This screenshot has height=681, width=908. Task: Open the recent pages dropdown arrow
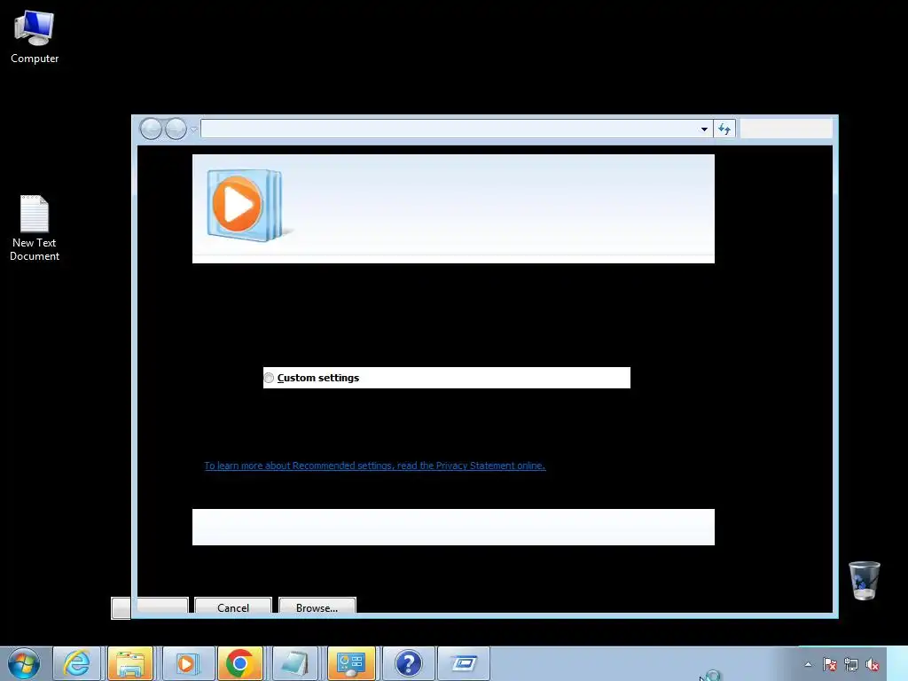[193, 129]
